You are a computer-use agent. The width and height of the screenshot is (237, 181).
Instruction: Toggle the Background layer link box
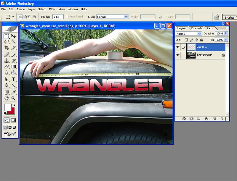click(x=183, y=55)
